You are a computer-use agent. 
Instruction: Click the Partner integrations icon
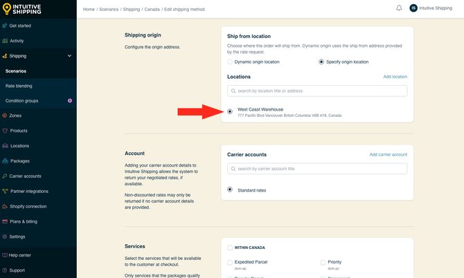point(5,191)
